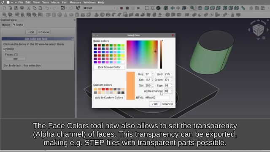
Task: Open the View menu
Action: pyautogui.click(x=36, y=3)
